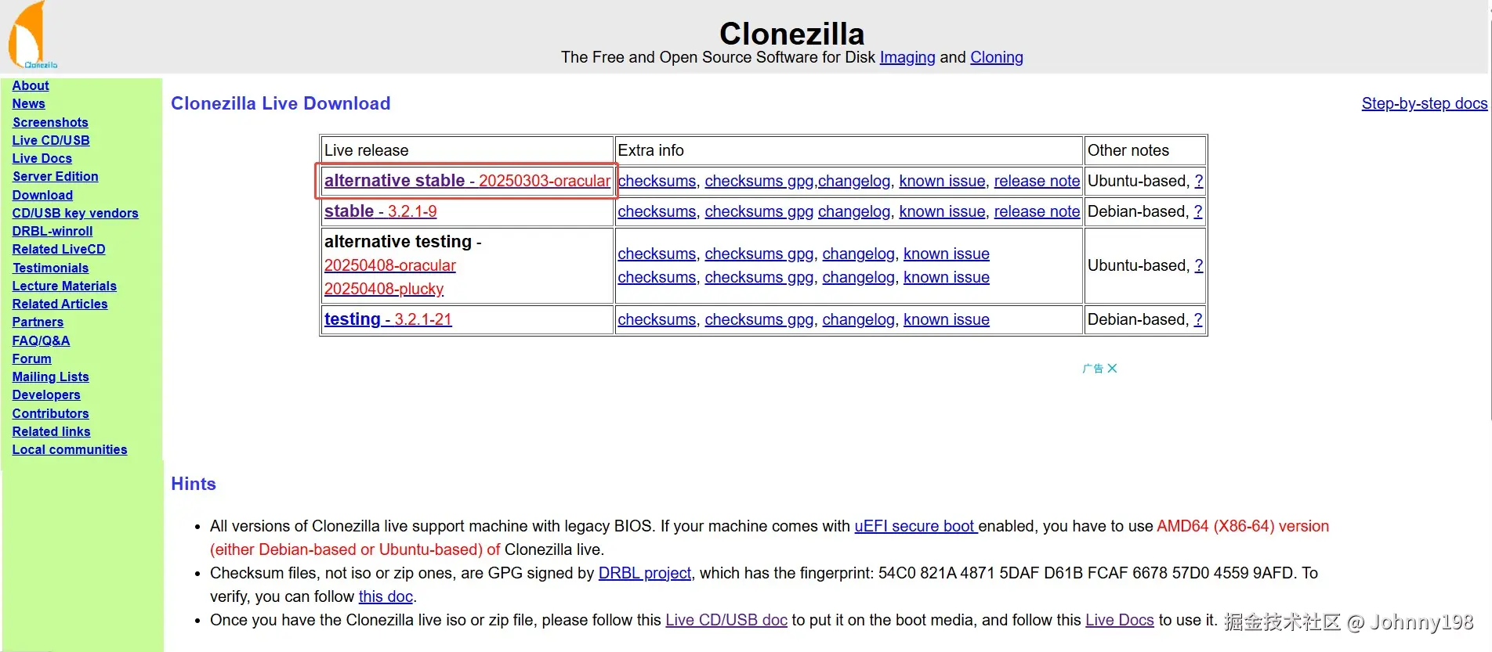Open the 'this doc' verification link
This screenshot has height=652, width=1492.
coord(386,596)
